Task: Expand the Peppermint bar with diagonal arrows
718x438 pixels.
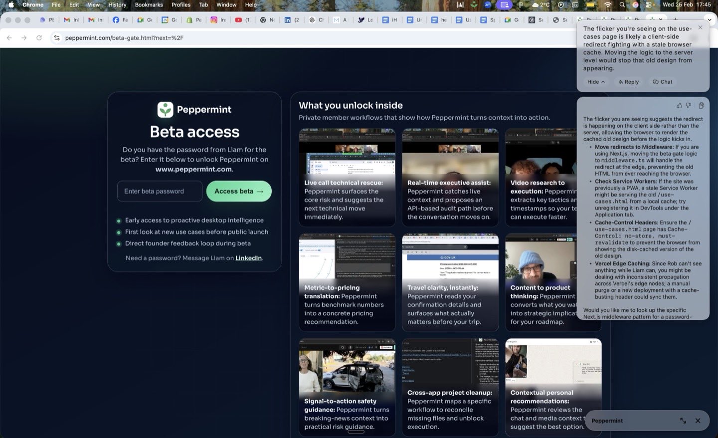Action: (x=683, y=421)
